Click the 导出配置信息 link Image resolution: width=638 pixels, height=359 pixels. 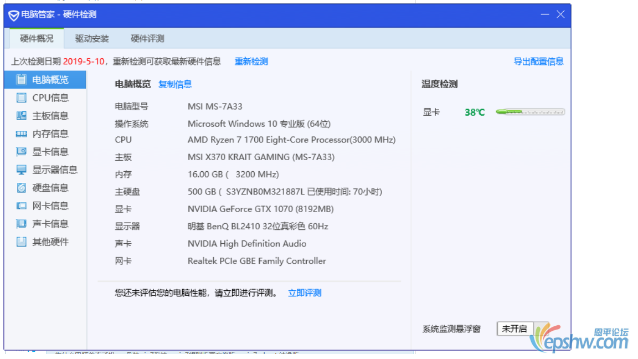coord(538,61)
